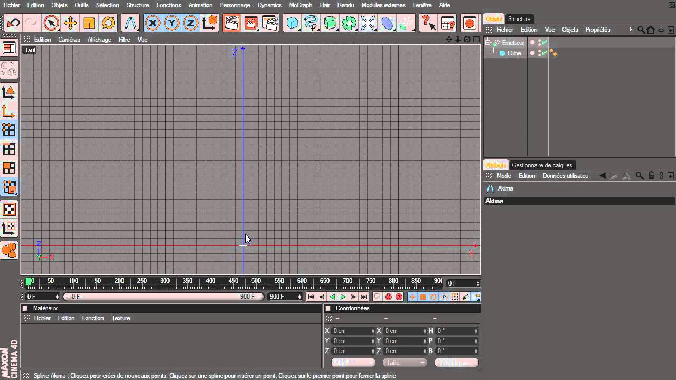Open the cube primitive object icon
Screen dimensions: 676x380
(292, 23)
